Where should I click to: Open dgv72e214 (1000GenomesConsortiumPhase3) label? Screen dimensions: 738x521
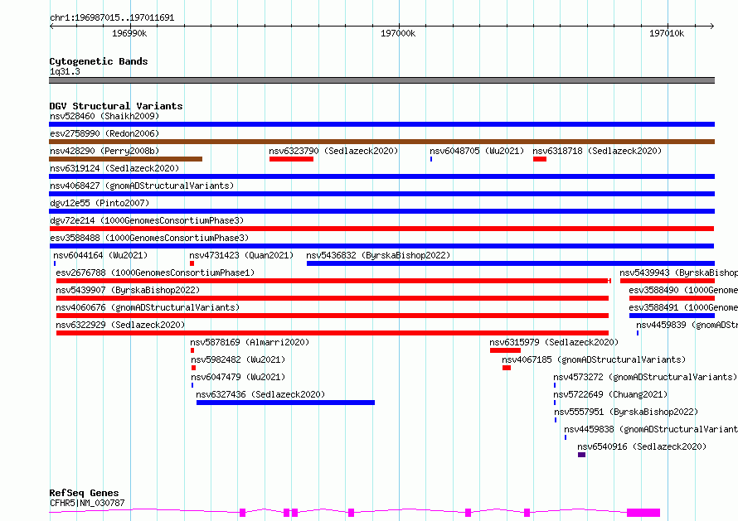point(147,220)
